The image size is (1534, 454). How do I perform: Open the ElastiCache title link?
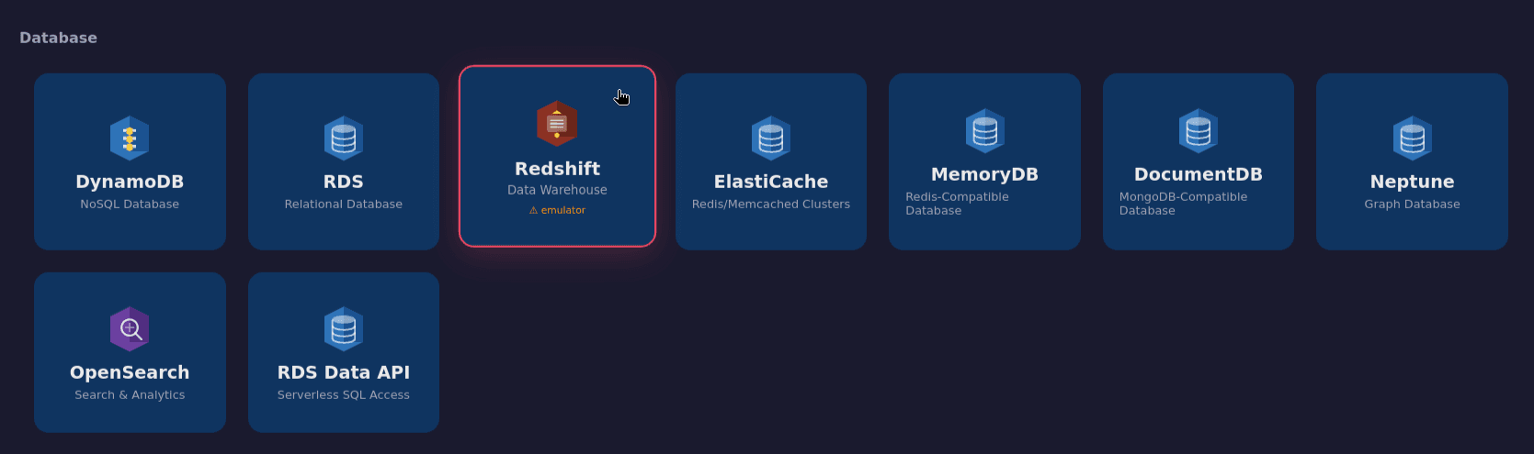pyautogui.click(x=771, y=182)
